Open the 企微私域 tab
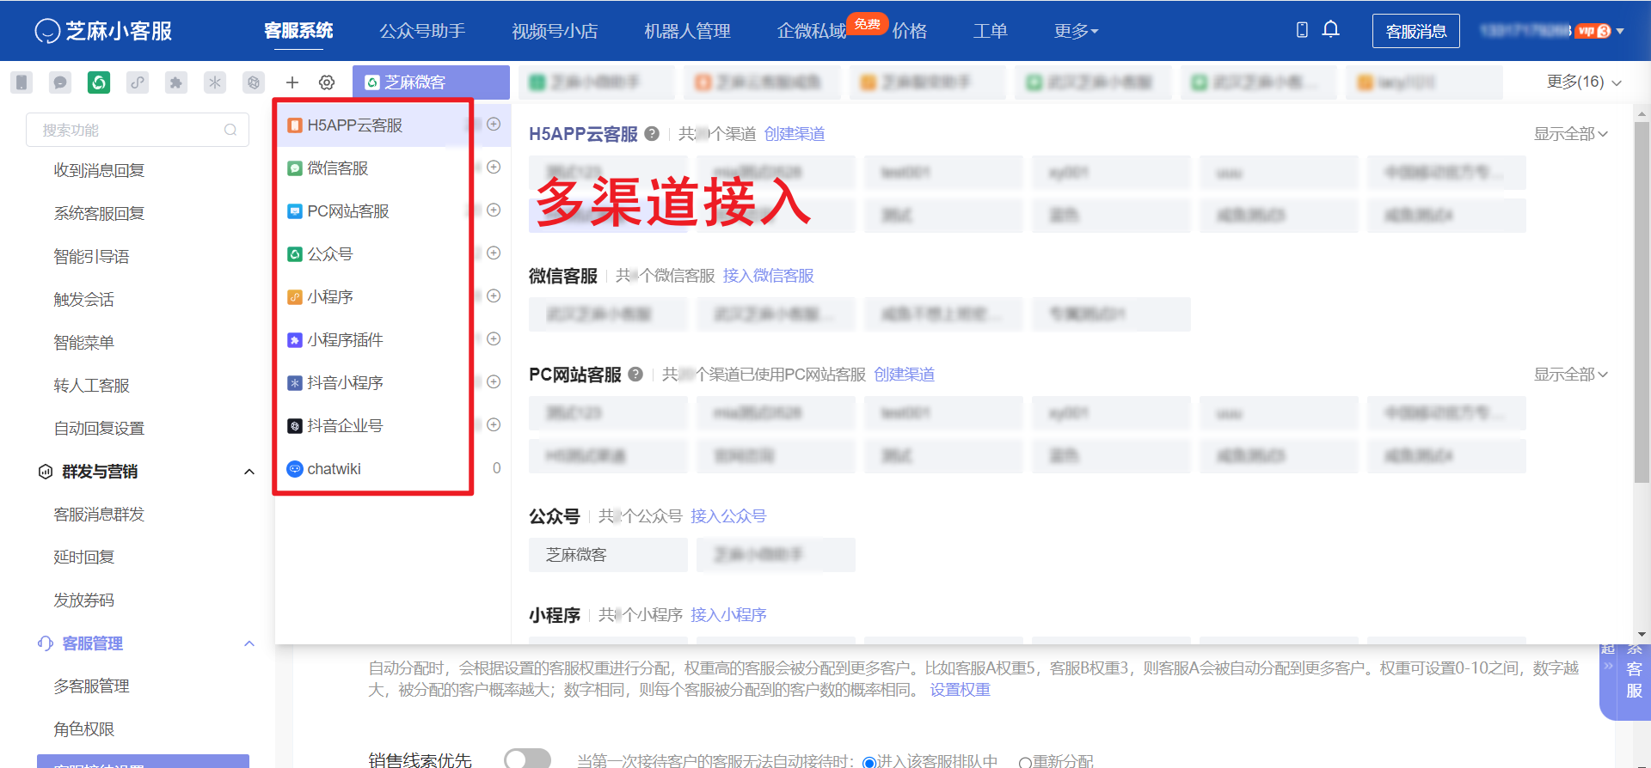The image size is (1651, 768). [811, 31]
